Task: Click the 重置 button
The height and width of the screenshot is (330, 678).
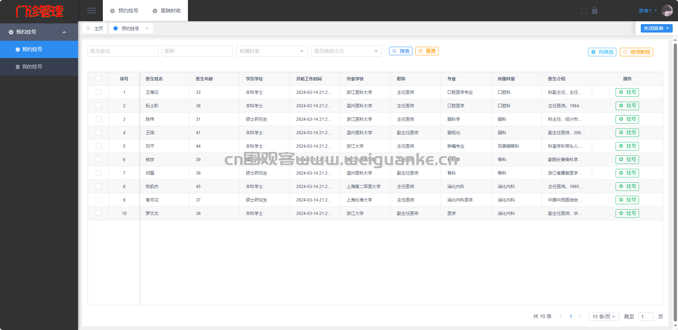Action: coord(427,51)
